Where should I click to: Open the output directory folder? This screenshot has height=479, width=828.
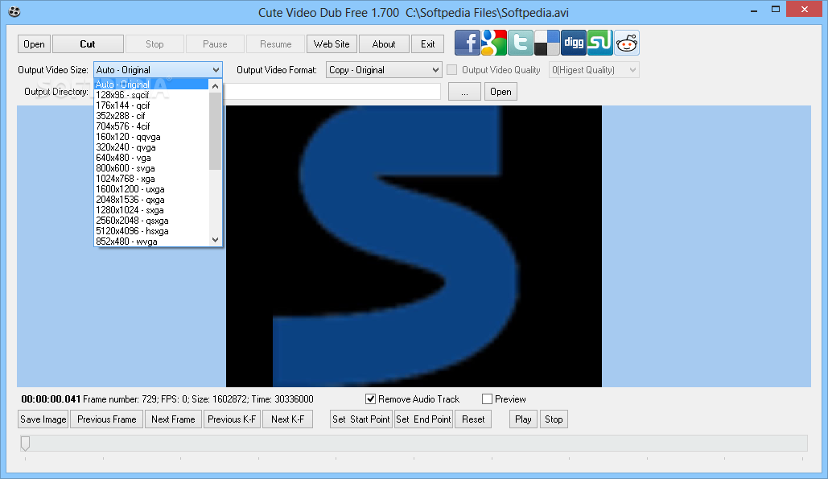click(501, 92)
